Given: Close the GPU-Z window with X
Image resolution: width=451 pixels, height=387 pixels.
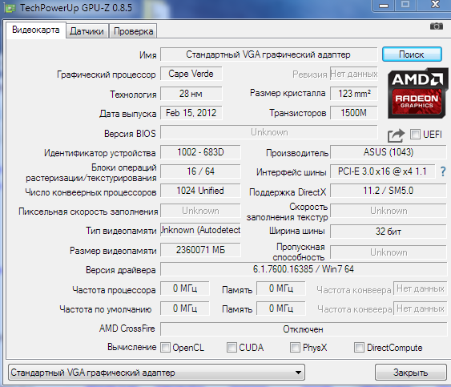Looking at the screenshot, I should [434, 5].
